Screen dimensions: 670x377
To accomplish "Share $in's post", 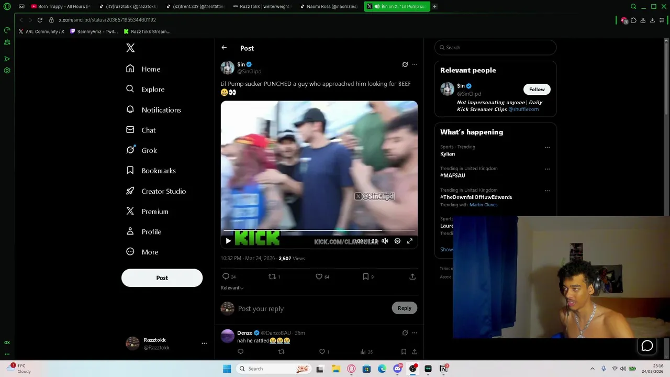I will point(412,276).
